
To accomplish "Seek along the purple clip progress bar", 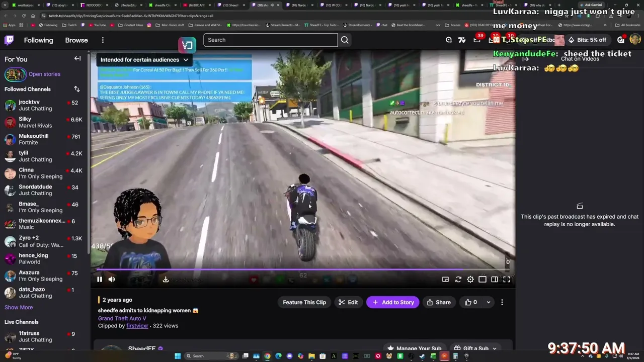I will (303, 269).
